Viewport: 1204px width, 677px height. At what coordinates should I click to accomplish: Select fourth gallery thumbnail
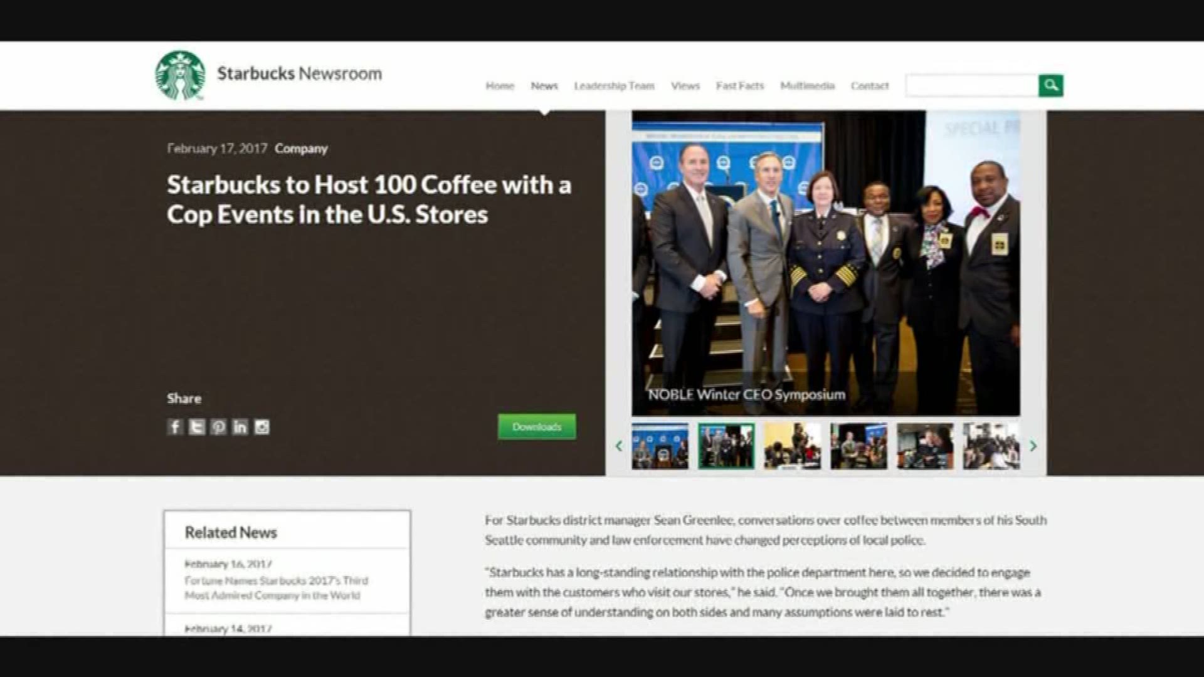[859, 446]
